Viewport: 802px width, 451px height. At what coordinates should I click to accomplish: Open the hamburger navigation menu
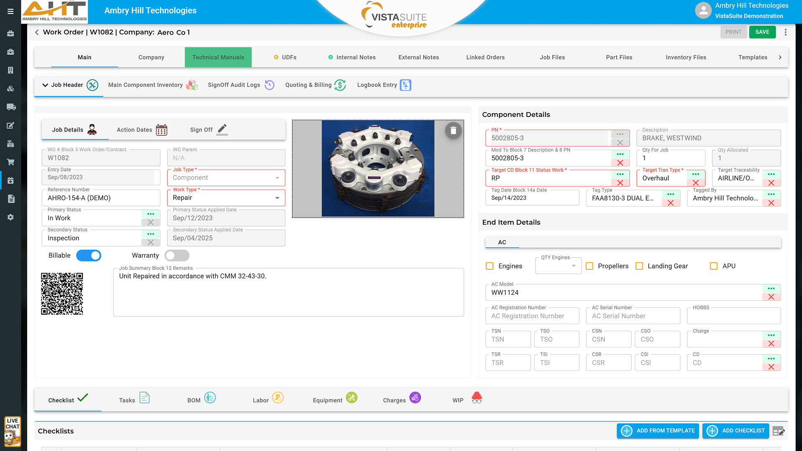pos(10,11)
